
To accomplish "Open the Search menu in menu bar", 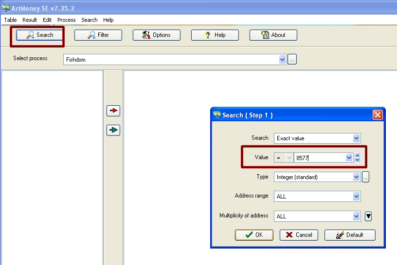I will (x=90, y=20).
